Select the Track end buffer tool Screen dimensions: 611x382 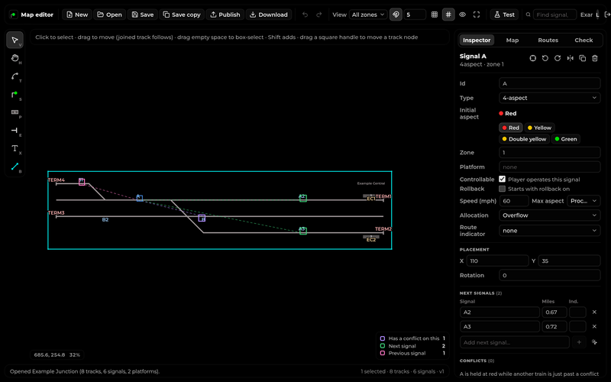pyautogui.click(x=15, y=130)
